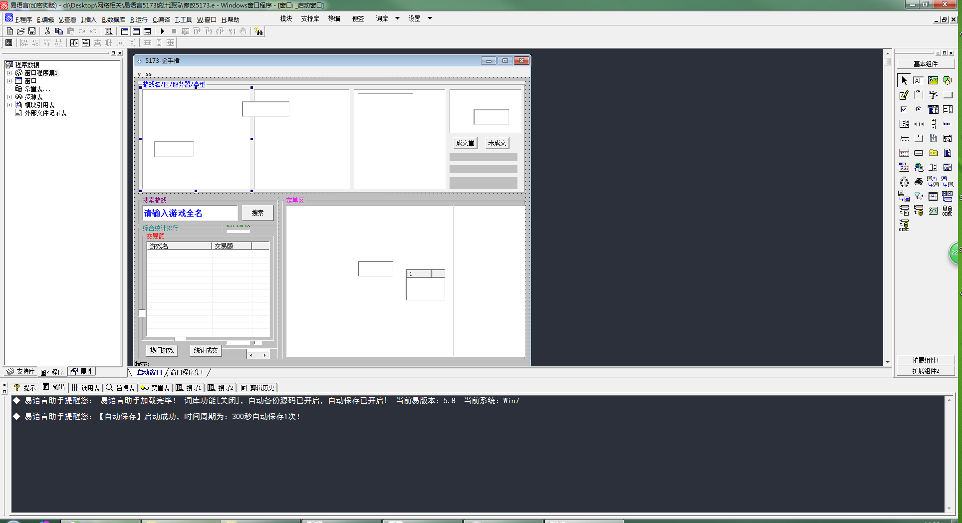Start the program with the run arrow icon
The height and width of the screenshot is (523, 962).
[162, 31]
